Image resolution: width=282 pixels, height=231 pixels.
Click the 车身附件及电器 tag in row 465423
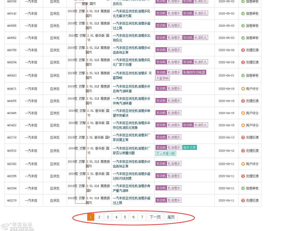point(194,72)
